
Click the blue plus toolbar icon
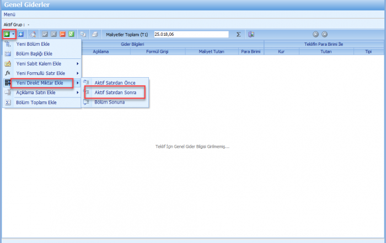point(21,34)
